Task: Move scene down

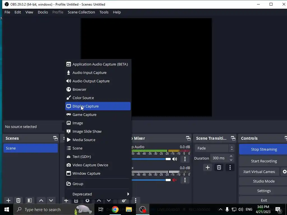Action: 51,200
